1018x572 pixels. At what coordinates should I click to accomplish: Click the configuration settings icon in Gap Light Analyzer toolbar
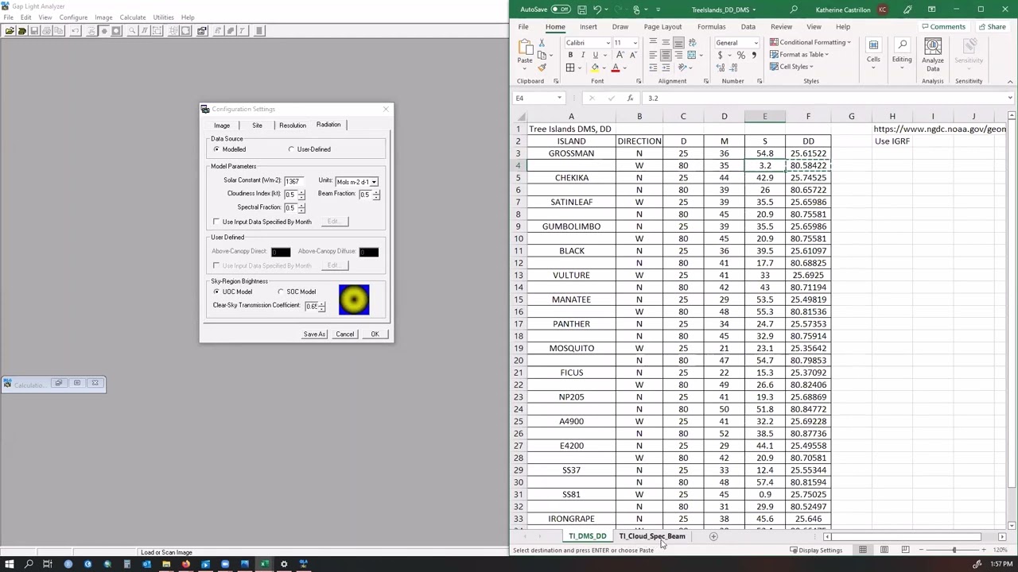click(202, 31)
